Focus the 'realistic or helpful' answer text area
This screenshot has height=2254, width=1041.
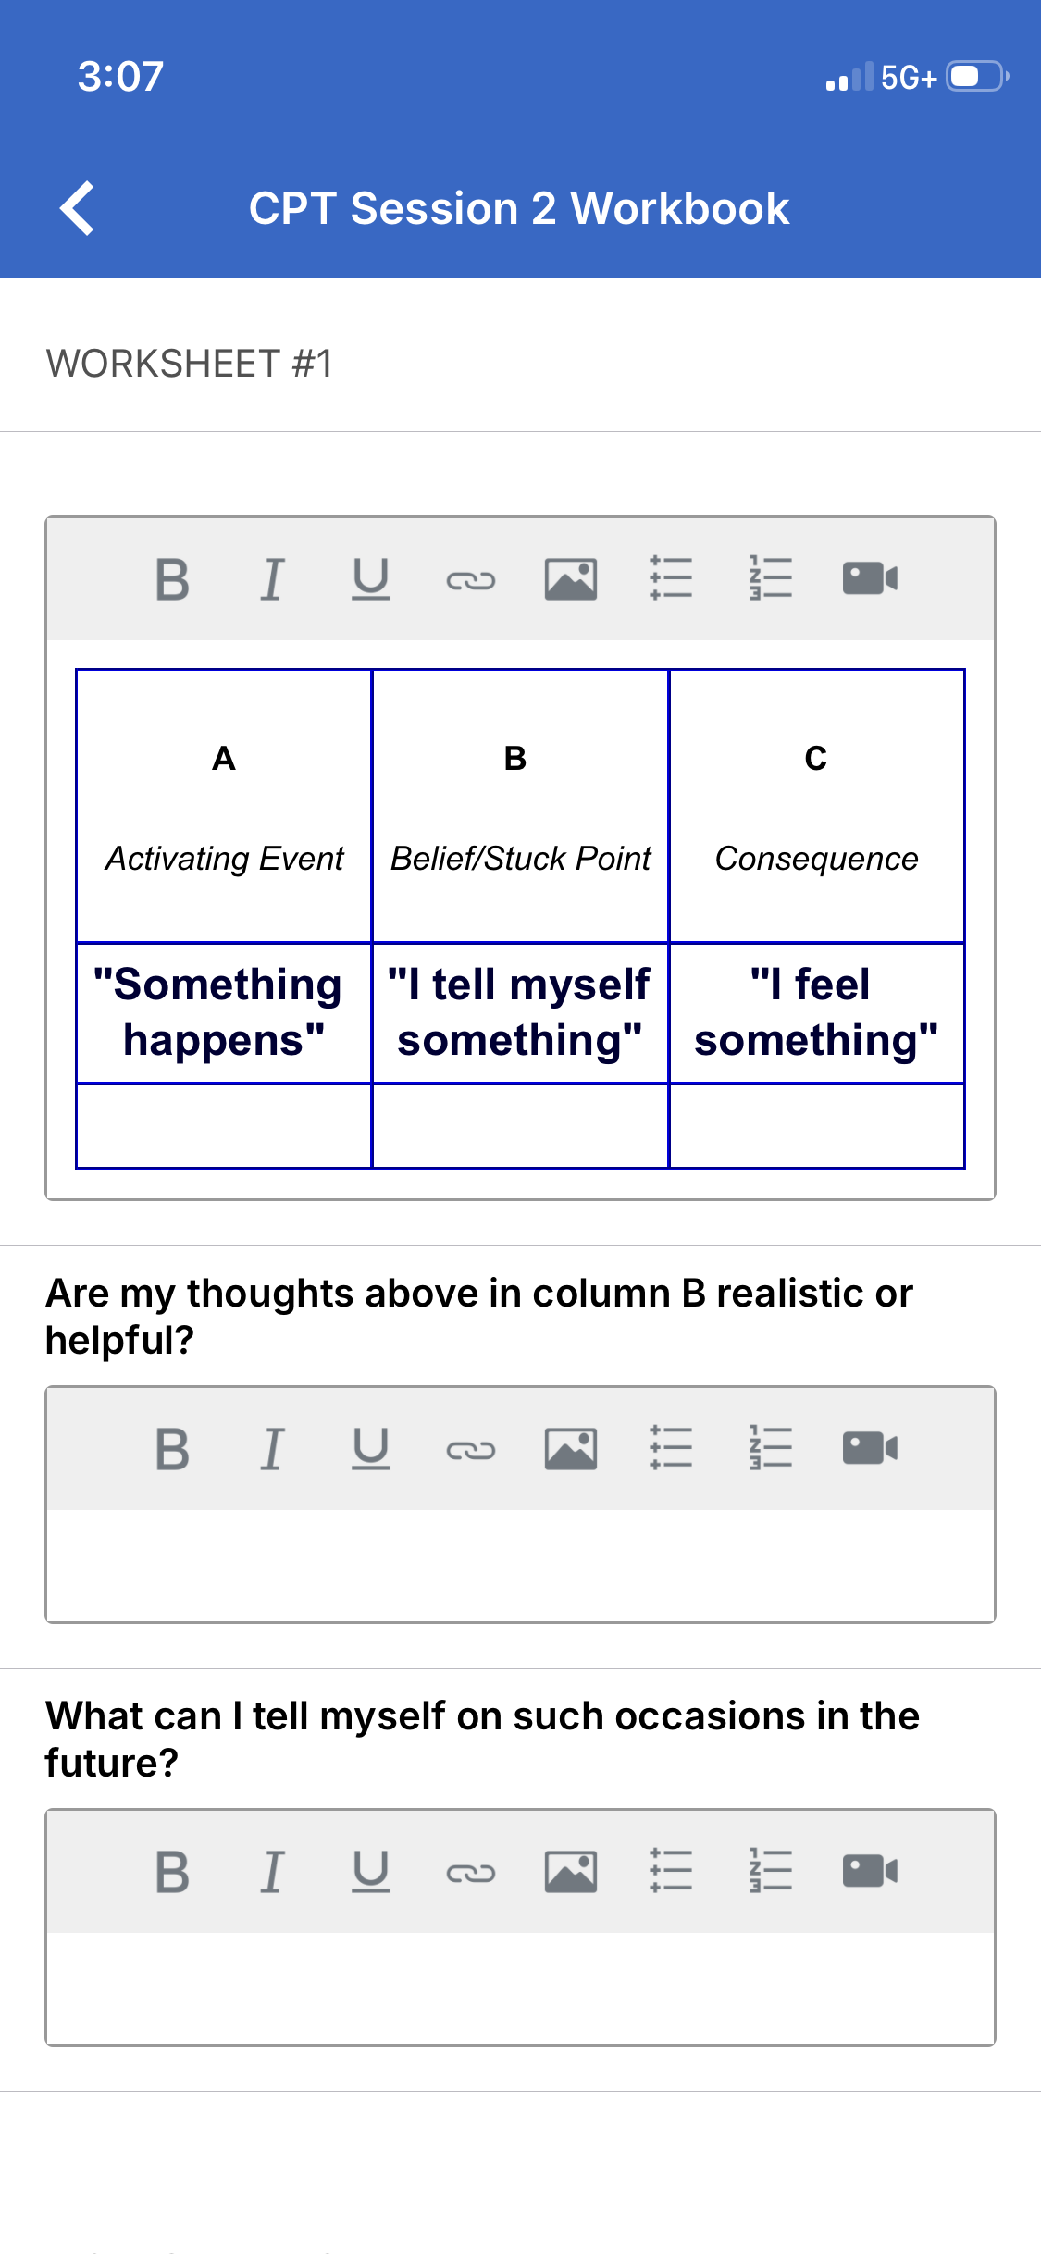(x=521, y=1566)
